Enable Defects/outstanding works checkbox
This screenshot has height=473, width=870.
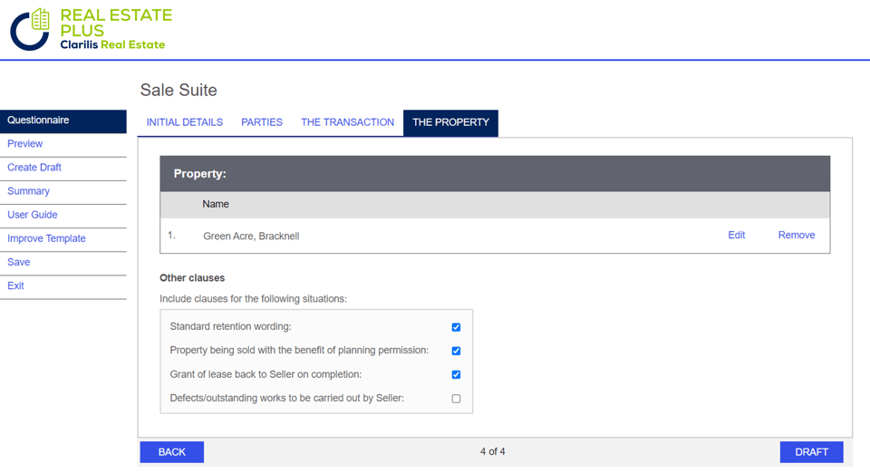(456, 399)
